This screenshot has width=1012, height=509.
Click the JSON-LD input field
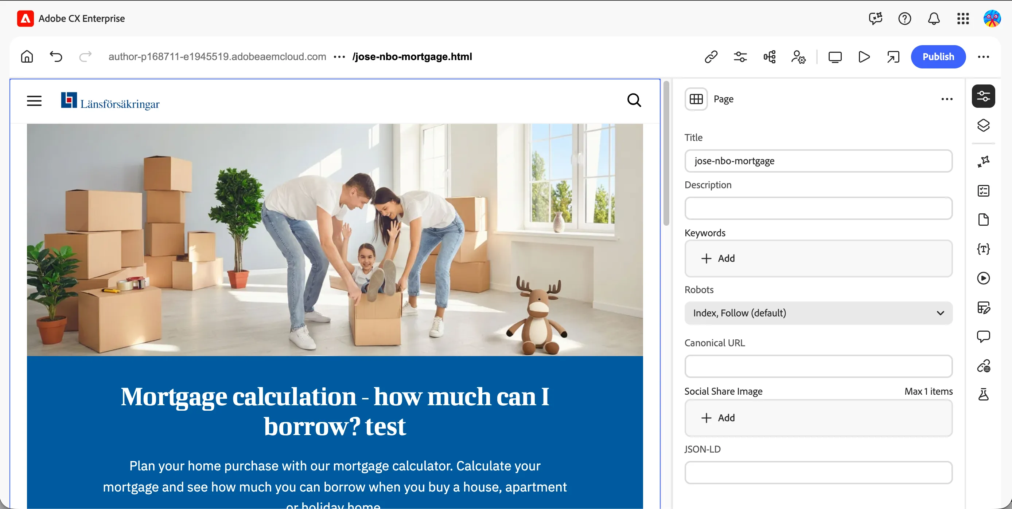tap(818, 473)
